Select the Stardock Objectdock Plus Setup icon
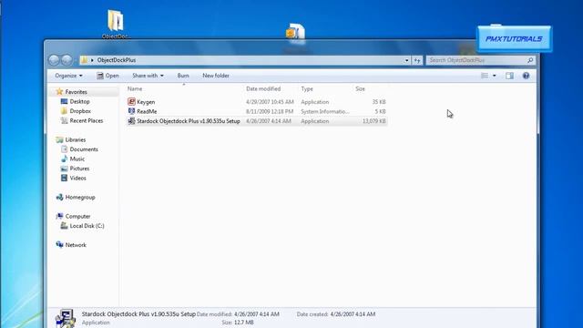Screen dimensions: 583x328 [131, 121]
